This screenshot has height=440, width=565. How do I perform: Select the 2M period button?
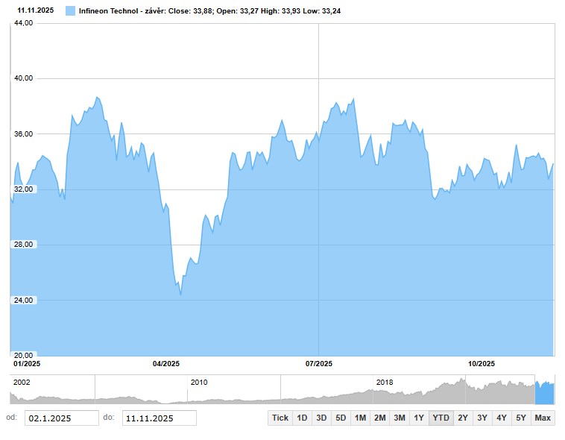click(x=379, y=418)
